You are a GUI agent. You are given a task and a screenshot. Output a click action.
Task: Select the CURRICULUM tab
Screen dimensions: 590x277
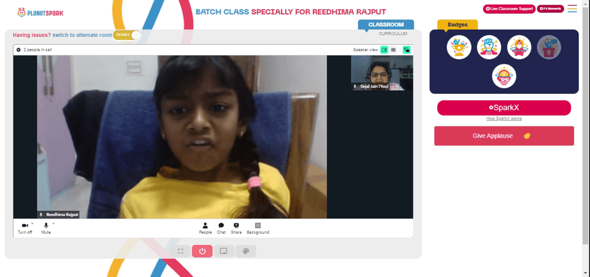click(x=393, y=34)
